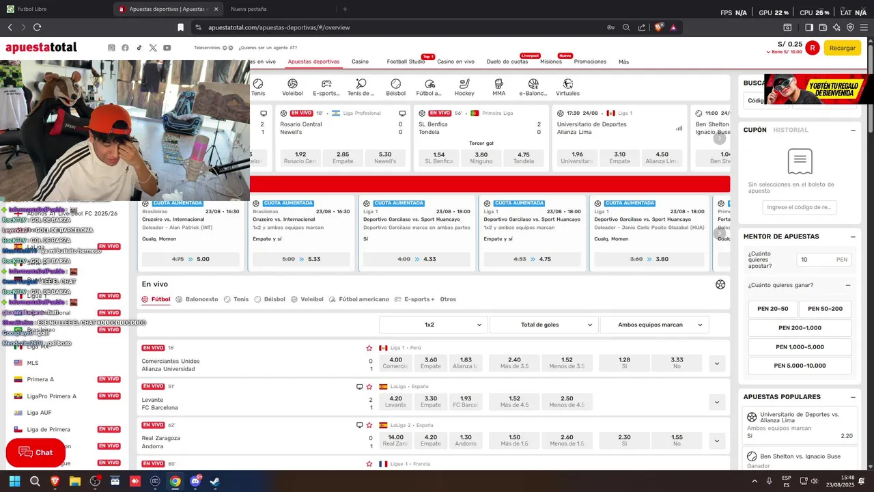This screenshot has width=874, height=492.
Task: Open Steam from the Windows taskbar
Action: (x=214, y=481)
